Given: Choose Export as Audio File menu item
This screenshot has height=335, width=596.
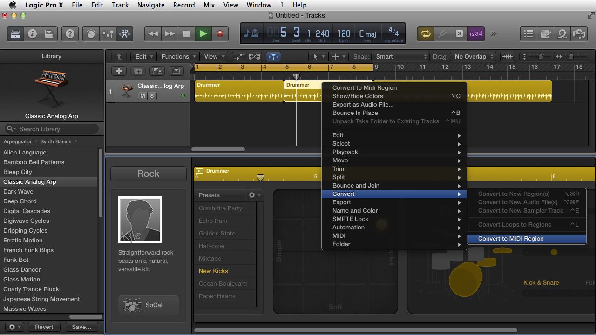Looking at the screenshot, I should pyautogui.click(x=394, y=104).
